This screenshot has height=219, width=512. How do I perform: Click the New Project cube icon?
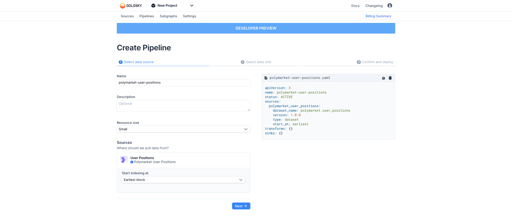click(153, 6)
